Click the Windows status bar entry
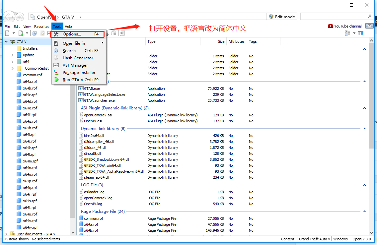 (x=340, y=239)
